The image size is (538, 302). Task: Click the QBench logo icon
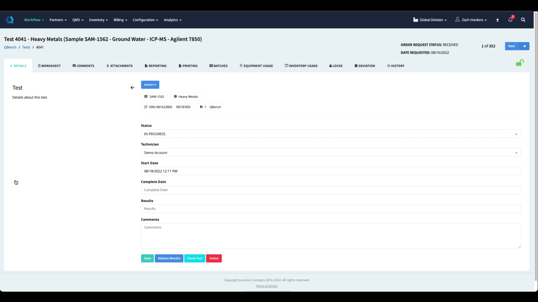click(x=10, y=20)
